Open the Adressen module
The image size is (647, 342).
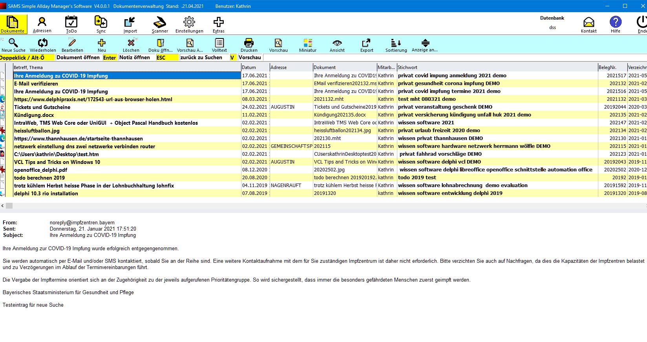[x=42, y=24]
